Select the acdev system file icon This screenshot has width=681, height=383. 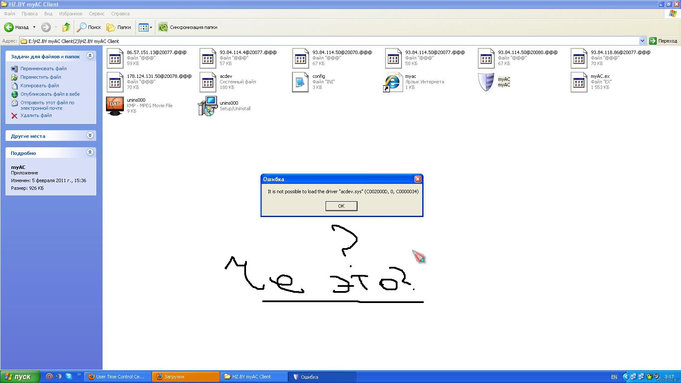208,82
